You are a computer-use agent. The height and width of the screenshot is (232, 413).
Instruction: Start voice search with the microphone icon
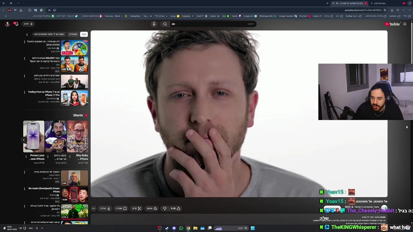click(x=154, y=24)
